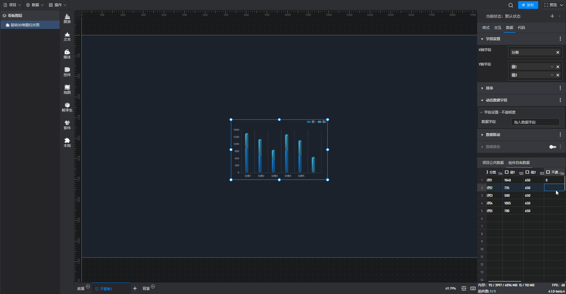This screenshot has height=294, width=566.
Task: Expand the 排序 section
Action: [482, 88]
